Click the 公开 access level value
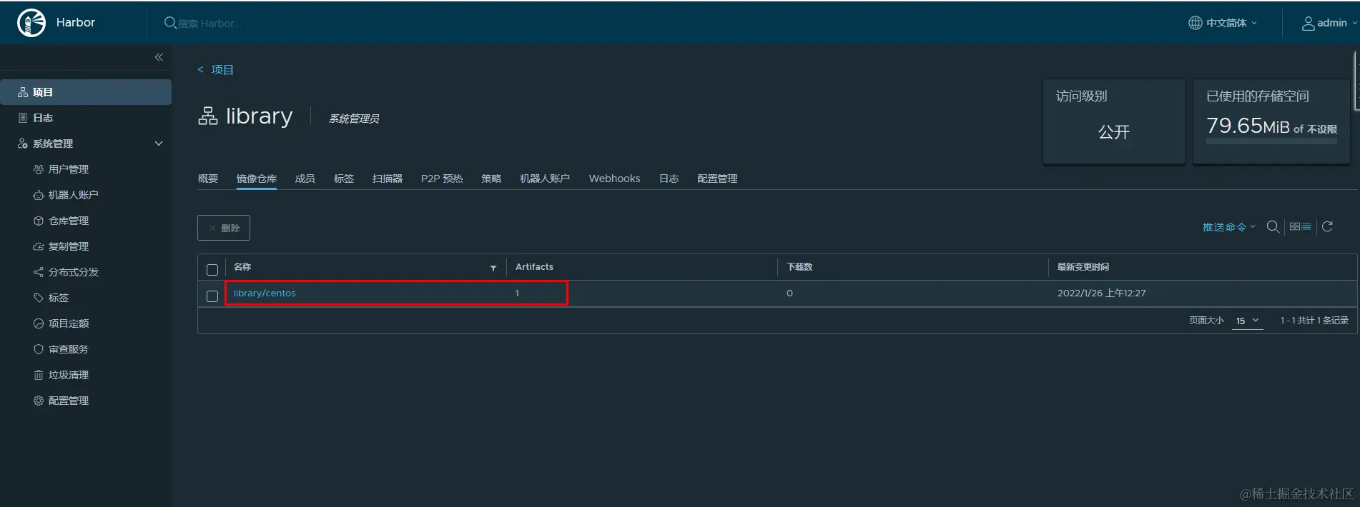This screenshot has width=1360, height=507. (1114, 132)
